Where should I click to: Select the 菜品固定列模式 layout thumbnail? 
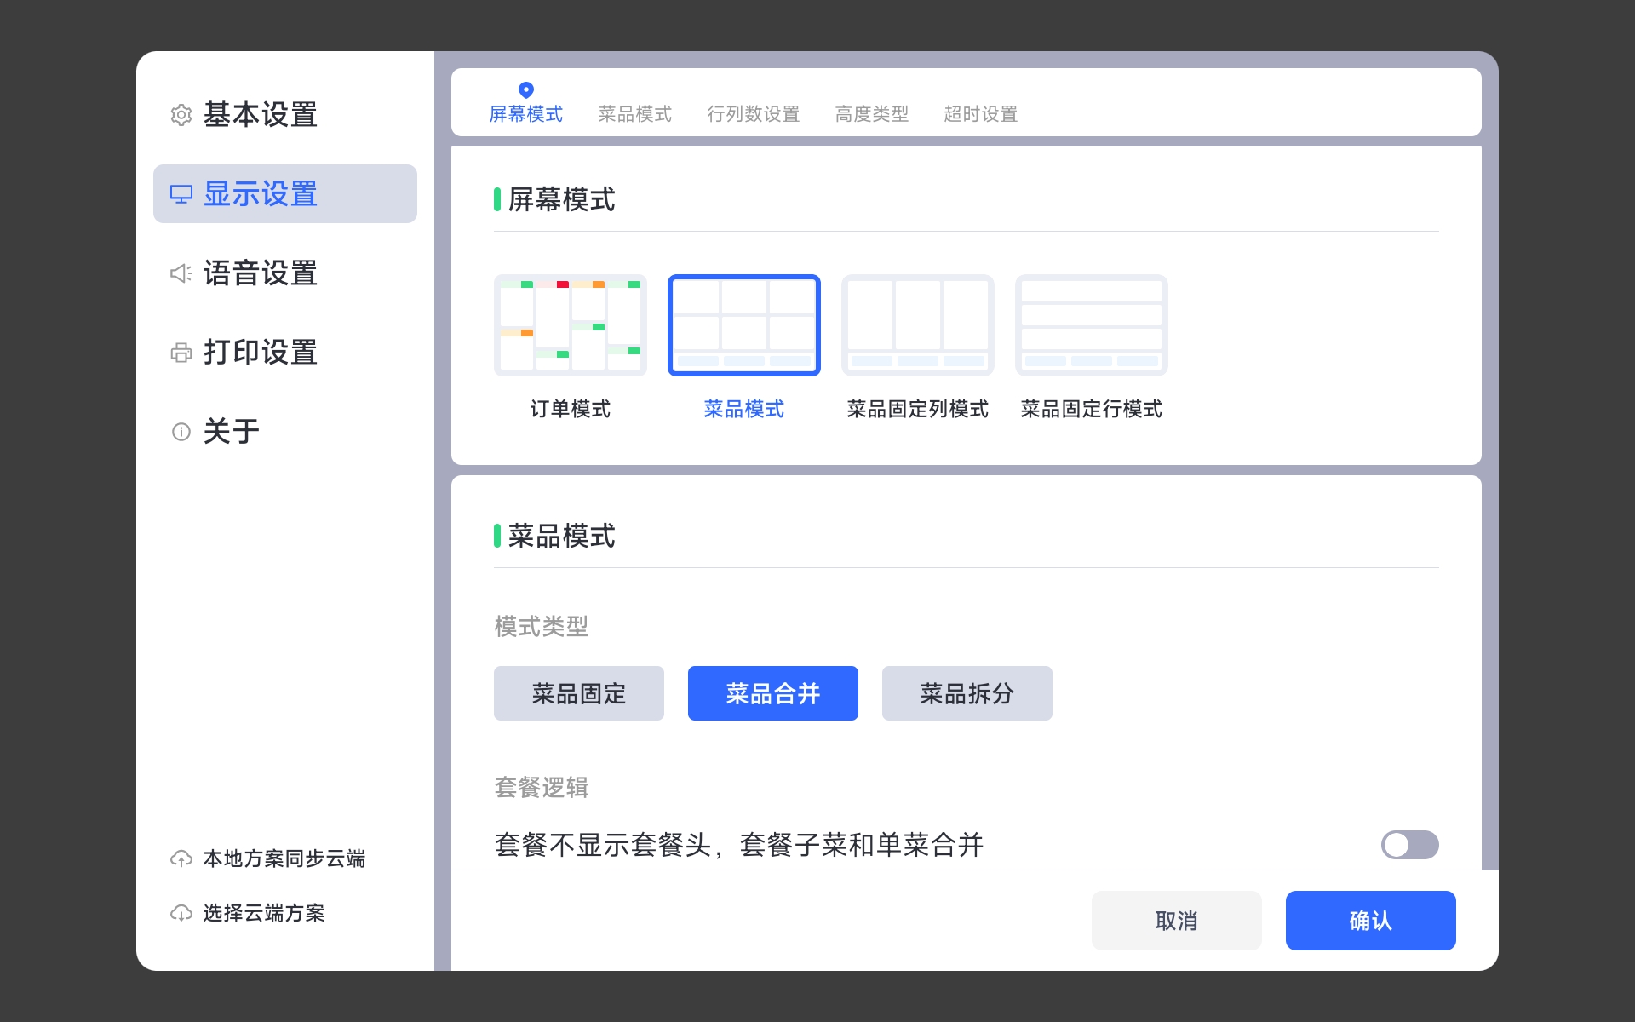[917, 325]
